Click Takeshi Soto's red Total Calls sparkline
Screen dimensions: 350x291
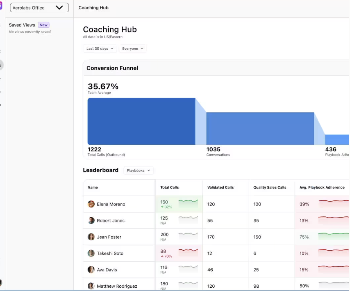tap(188, 250)
